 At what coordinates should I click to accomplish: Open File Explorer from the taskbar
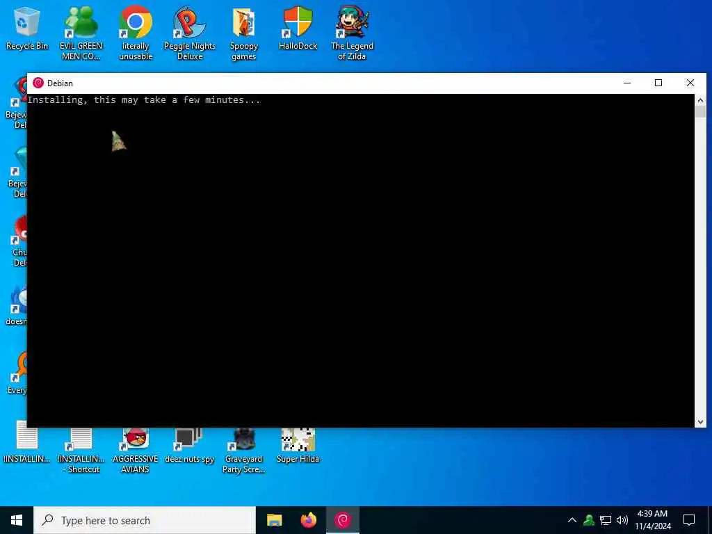pos(274,520)
